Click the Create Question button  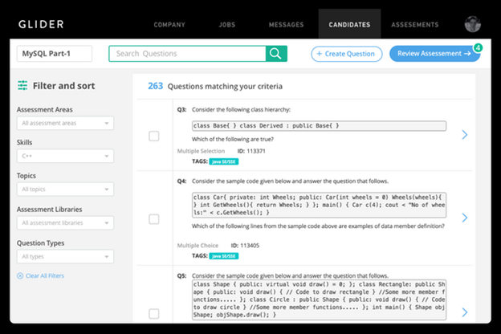tap(347, 54)
